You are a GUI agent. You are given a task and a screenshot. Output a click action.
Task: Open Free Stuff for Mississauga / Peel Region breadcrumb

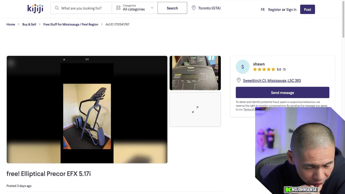71,24
